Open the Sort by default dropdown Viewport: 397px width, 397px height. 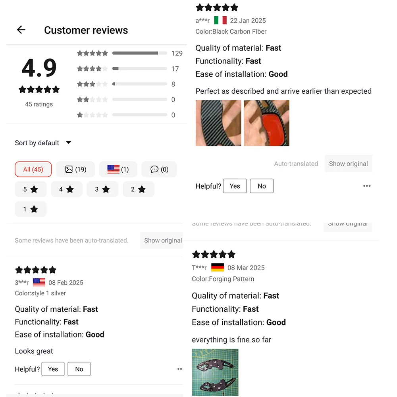click(x=43, y=143)
